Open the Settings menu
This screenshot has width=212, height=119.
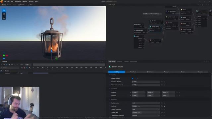click(25, 1)
